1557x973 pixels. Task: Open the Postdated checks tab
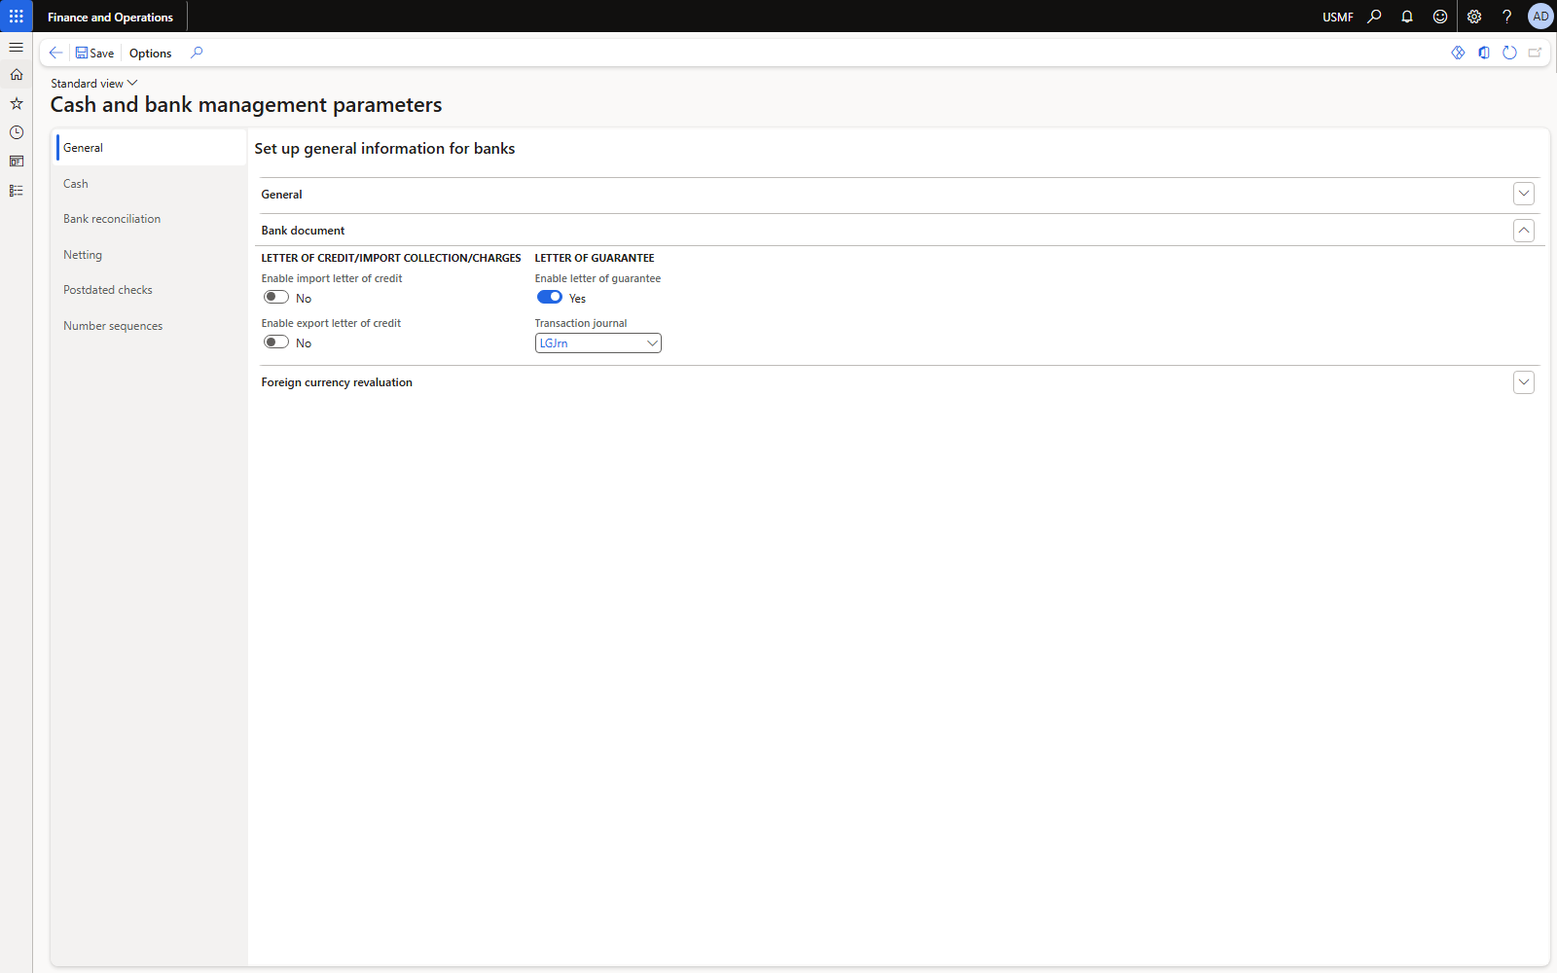[151, 290]
